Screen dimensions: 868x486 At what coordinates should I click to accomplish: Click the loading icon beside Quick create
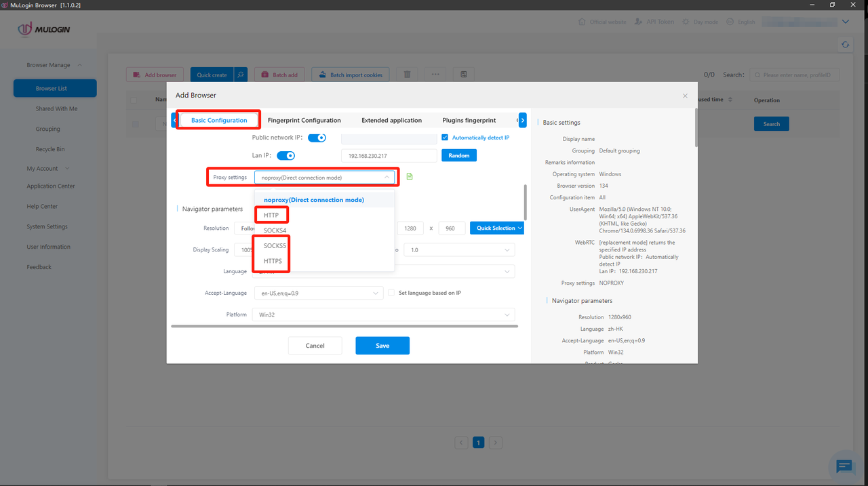click(241, 75)
